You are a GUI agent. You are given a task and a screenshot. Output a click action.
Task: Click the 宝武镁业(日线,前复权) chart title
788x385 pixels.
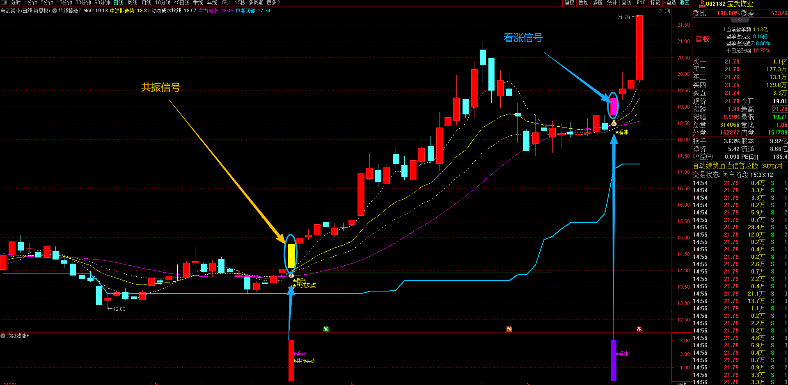point(25,11)
